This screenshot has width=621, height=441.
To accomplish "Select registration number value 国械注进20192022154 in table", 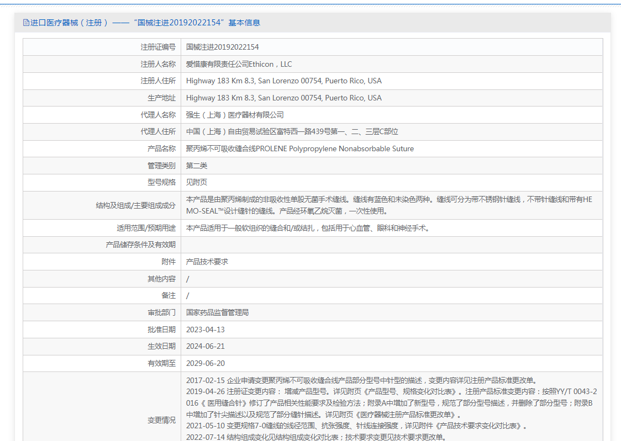I will [222, 47].
